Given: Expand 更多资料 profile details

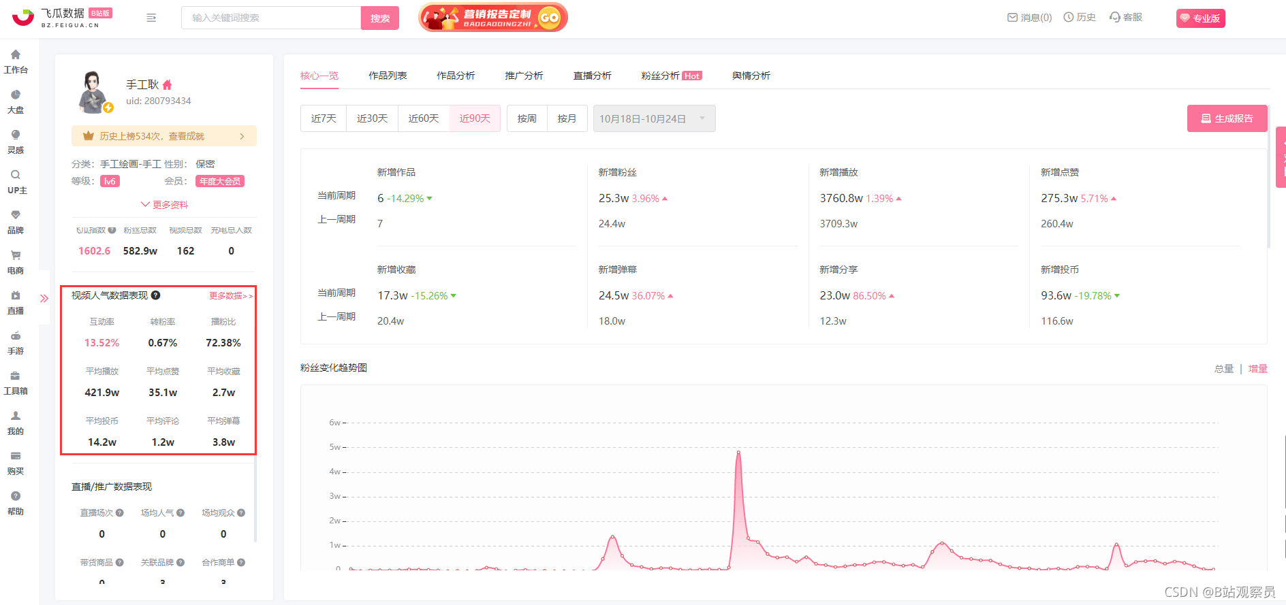Looking at the screenshot, I should point(164,205).
